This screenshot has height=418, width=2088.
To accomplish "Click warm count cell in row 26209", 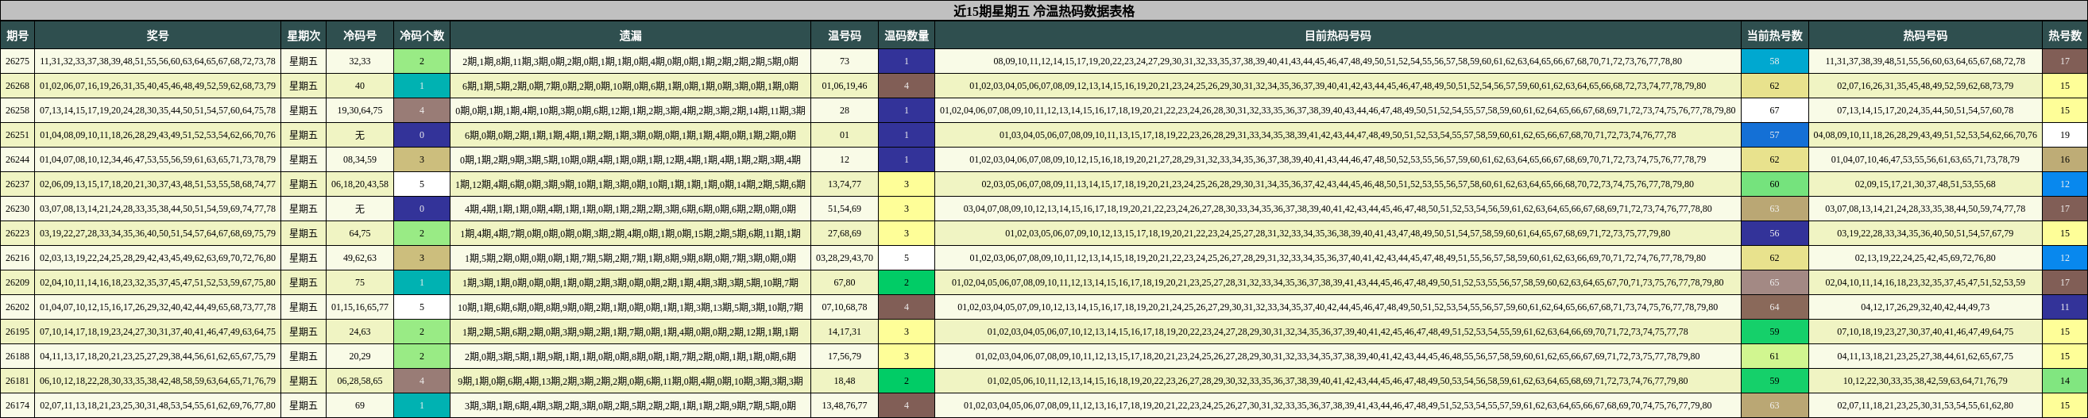I will point(907,282).
